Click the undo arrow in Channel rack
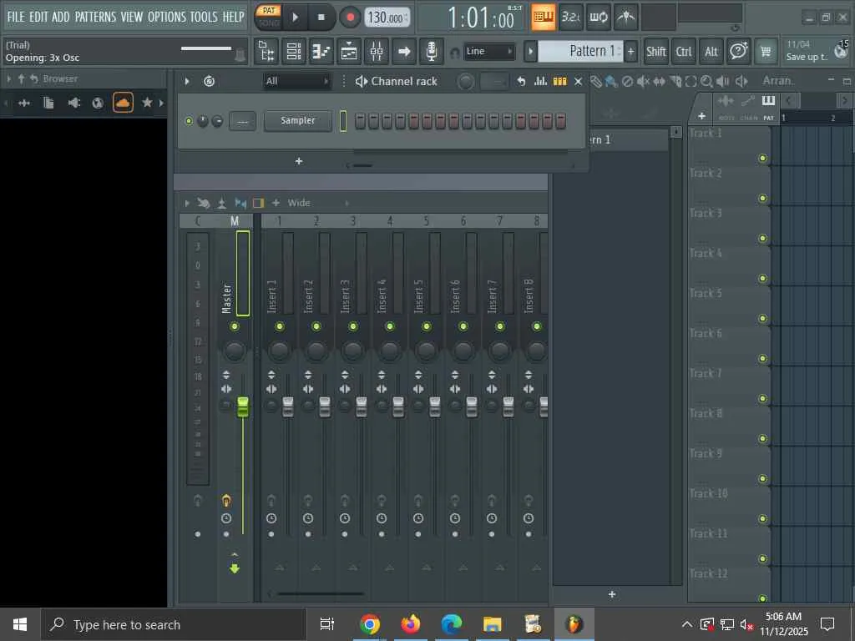855x641 pixels. (521, 81)
